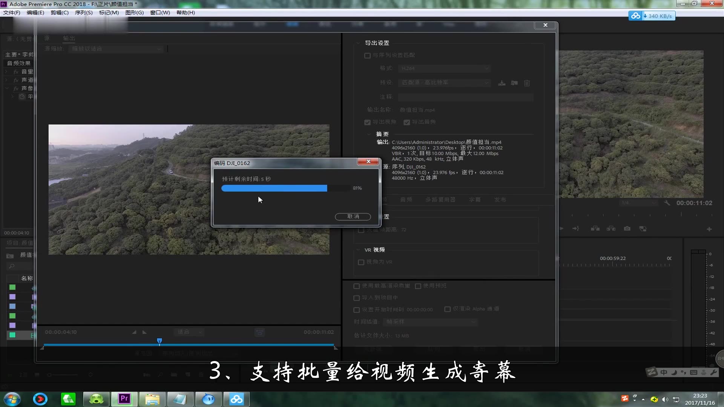The image size is (724, 407).
Task: Open the 序列(S) menu
Action: (x=83, y=12)
